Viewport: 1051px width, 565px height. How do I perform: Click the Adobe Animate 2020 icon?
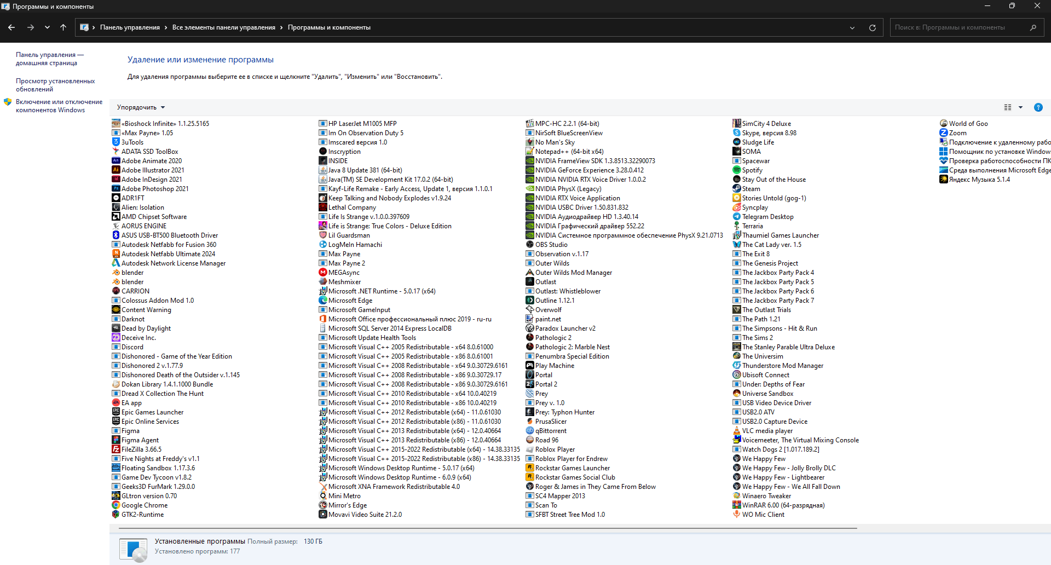(116, 161)
